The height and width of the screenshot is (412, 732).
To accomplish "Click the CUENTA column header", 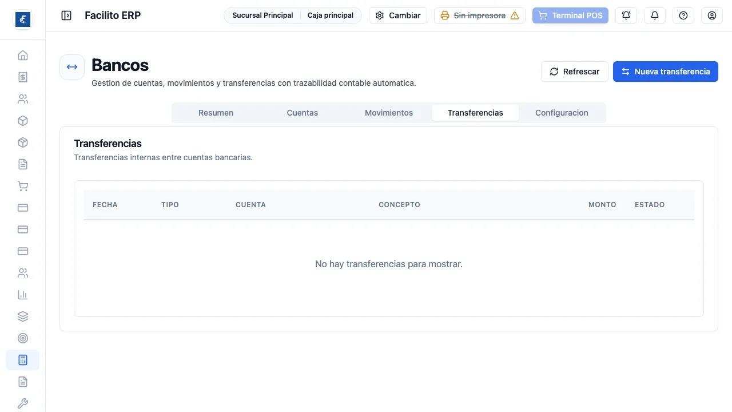I will [250, 204].
